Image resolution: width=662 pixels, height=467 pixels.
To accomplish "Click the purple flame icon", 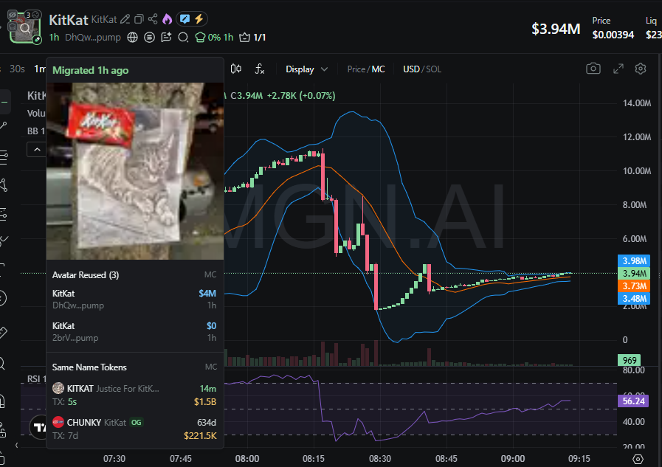I will click(167, 19).
